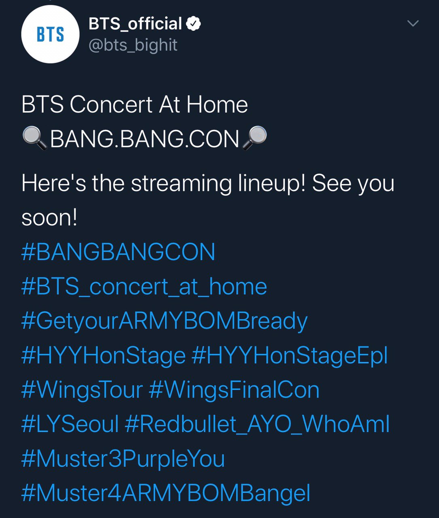Follow the #GetyourARMYBOMBready hashtag link
Viewport: 439px width, 518px height.
coord(164,321)
